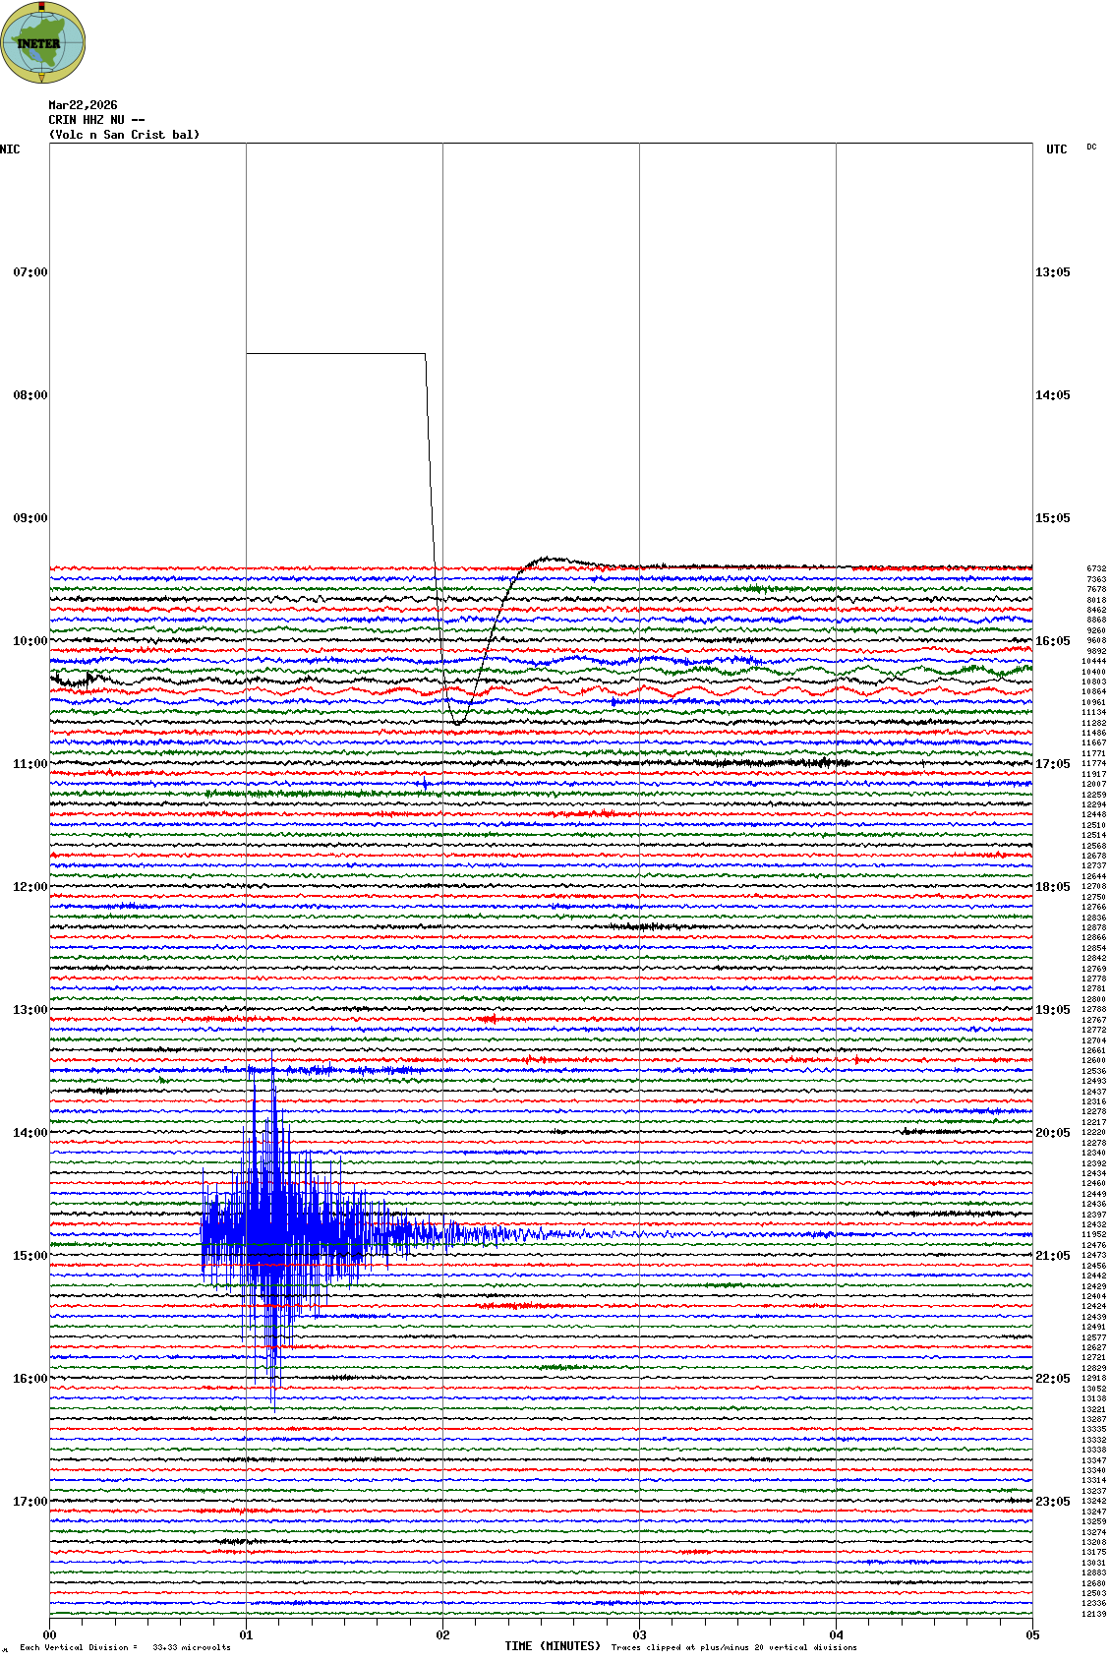Click the 23:05 UTC time label

click(1052, 1502)
